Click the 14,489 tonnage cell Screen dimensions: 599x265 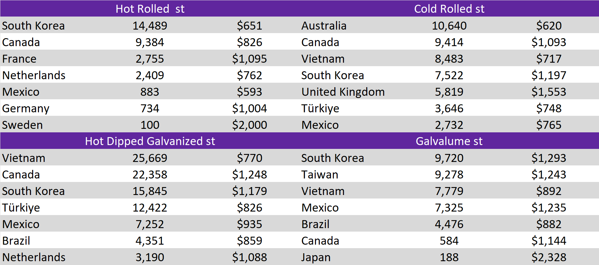pyautogui.click(x=150, y=25)
